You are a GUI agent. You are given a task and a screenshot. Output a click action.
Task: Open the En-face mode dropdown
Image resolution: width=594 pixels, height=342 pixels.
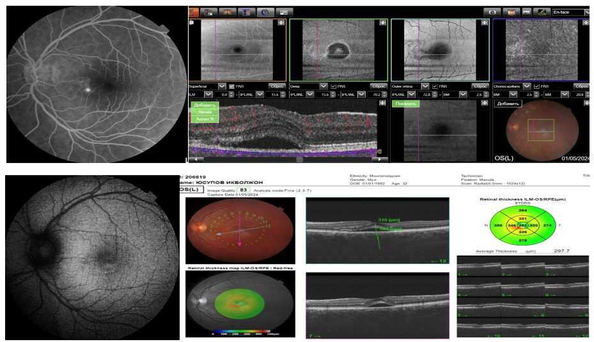(586, 12)
